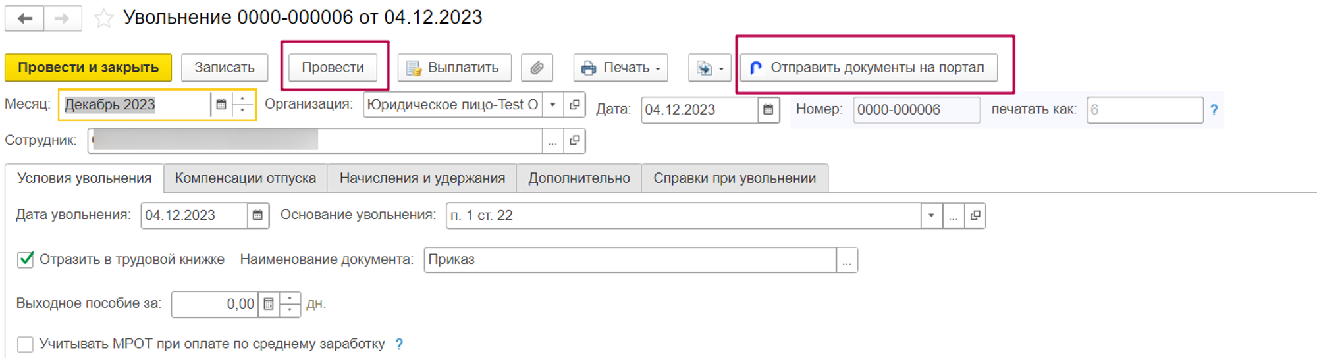Expand Основание увольнения dropdown

931,215
